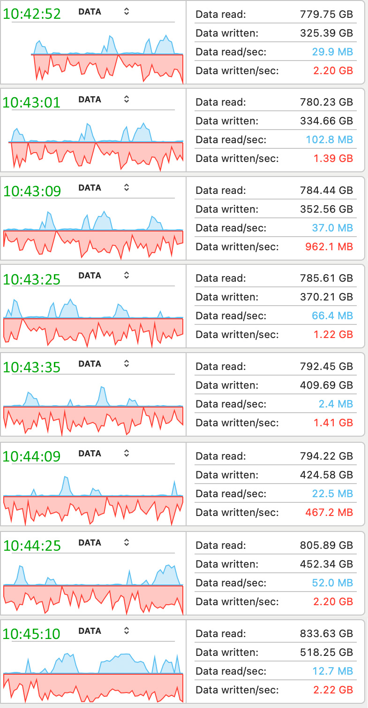Open the DATA selector in the 10:42:52 panel
Image resolution: width=368 pixels, height=708 pixels.
pos(126,12)
